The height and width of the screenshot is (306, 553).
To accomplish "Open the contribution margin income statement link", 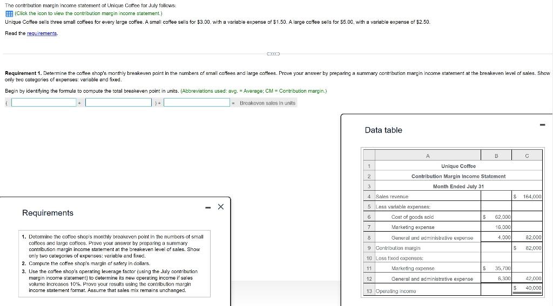I will tap(88, 13).
